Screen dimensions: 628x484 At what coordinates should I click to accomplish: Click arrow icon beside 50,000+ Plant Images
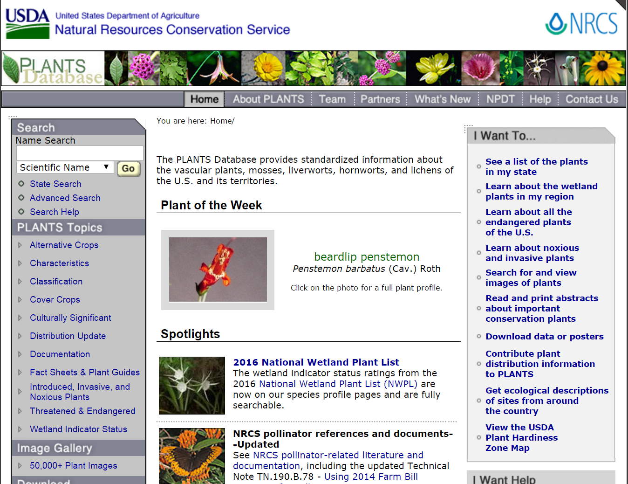pyautogui.click(x=20, y=466)
